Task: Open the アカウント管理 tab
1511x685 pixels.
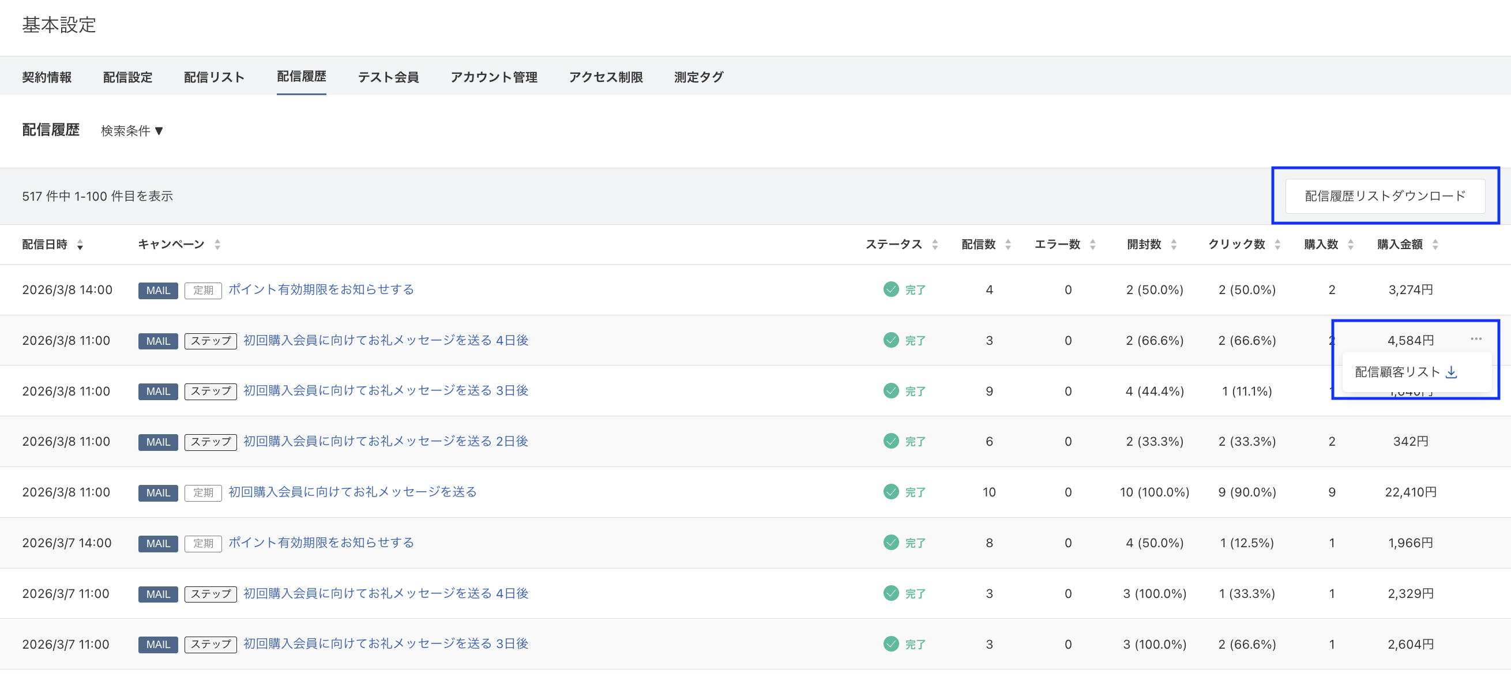Action: tap(494, 76)
